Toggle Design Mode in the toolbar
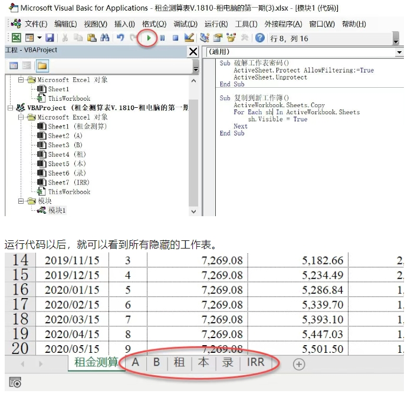Screen dimensions: 411x397 point(189,38)
